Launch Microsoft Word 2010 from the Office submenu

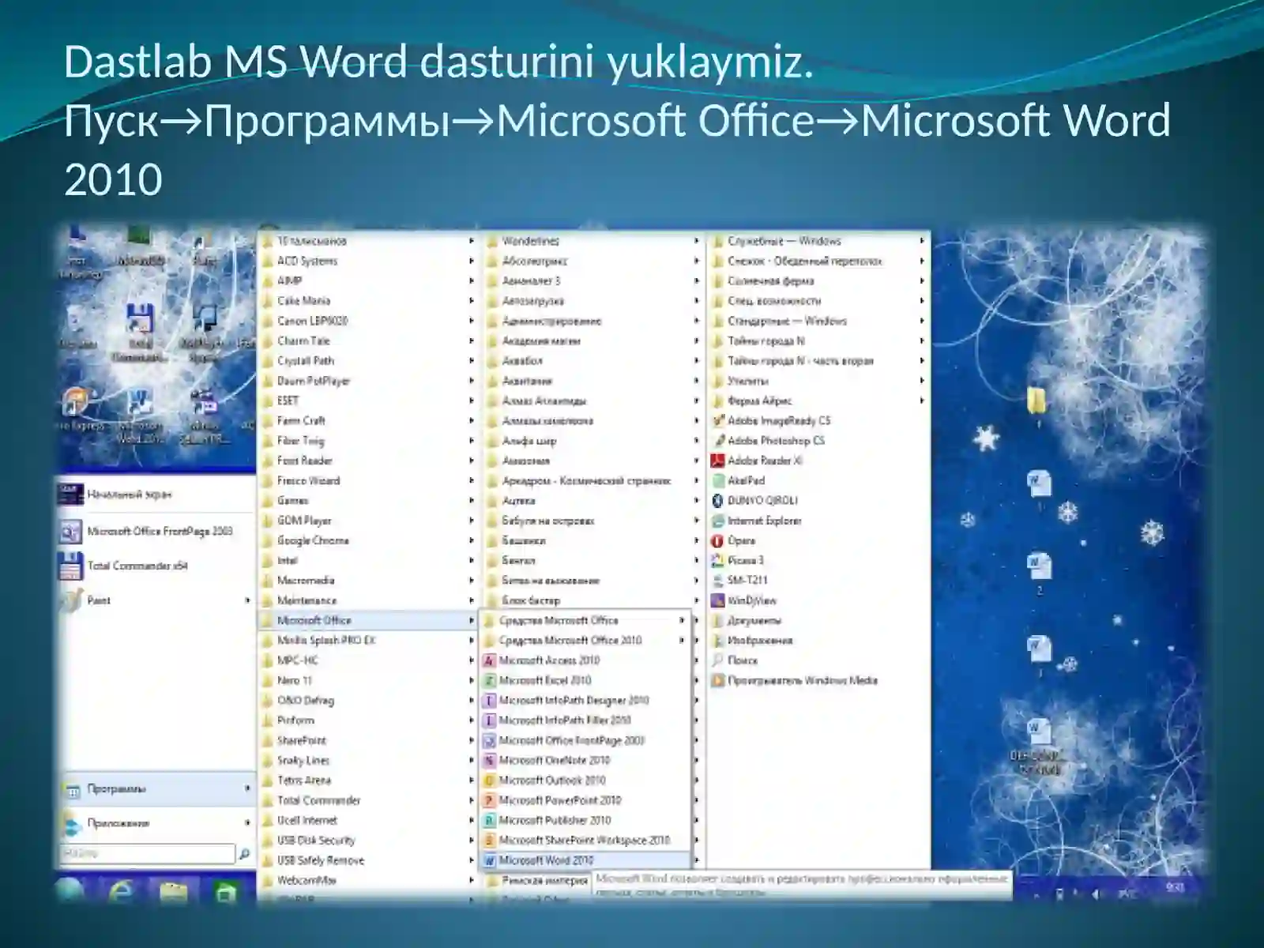pos(585,860)
